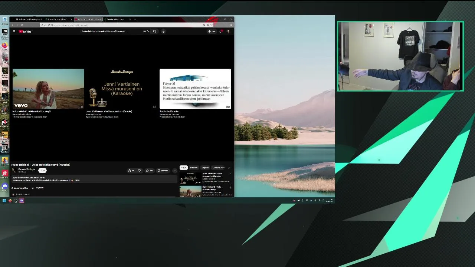Open the Windows Start menu
Viewport: 475px width, 267px height.
pyautogui.click(x=4, y=201)
